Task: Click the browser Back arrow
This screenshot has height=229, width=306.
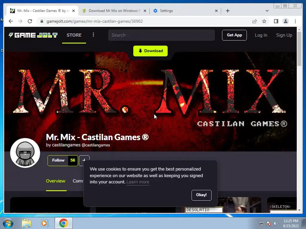Action: (11, 21)
